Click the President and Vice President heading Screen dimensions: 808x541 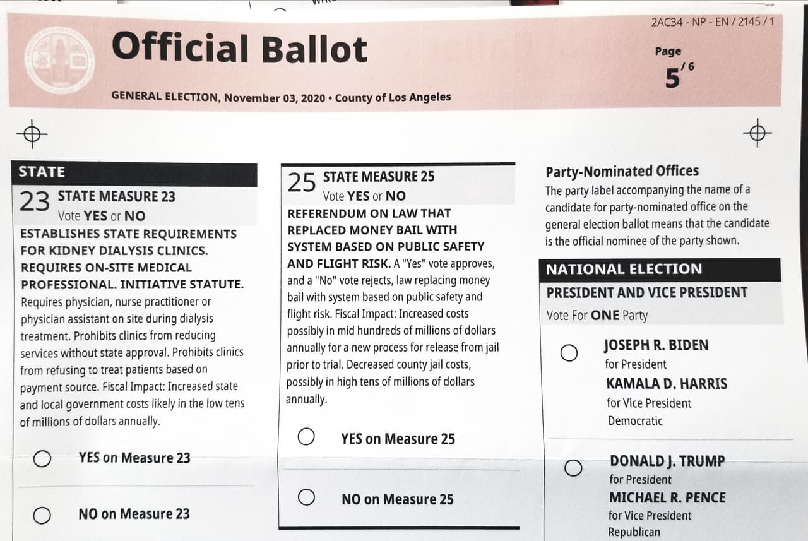(x=646, y=292)
